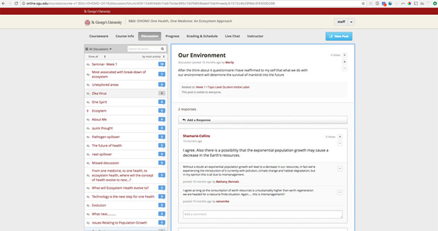Open author Marlly's profile link
The width and height of the screenshot is (438, 231).
click(230, 63)
